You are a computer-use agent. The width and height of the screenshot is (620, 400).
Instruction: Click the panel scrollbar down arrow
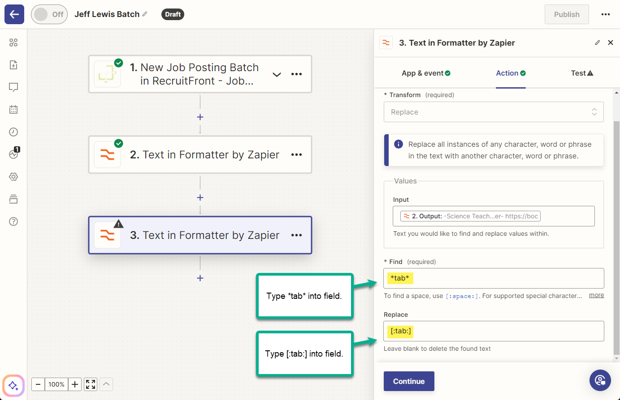(x=616, y=358)
